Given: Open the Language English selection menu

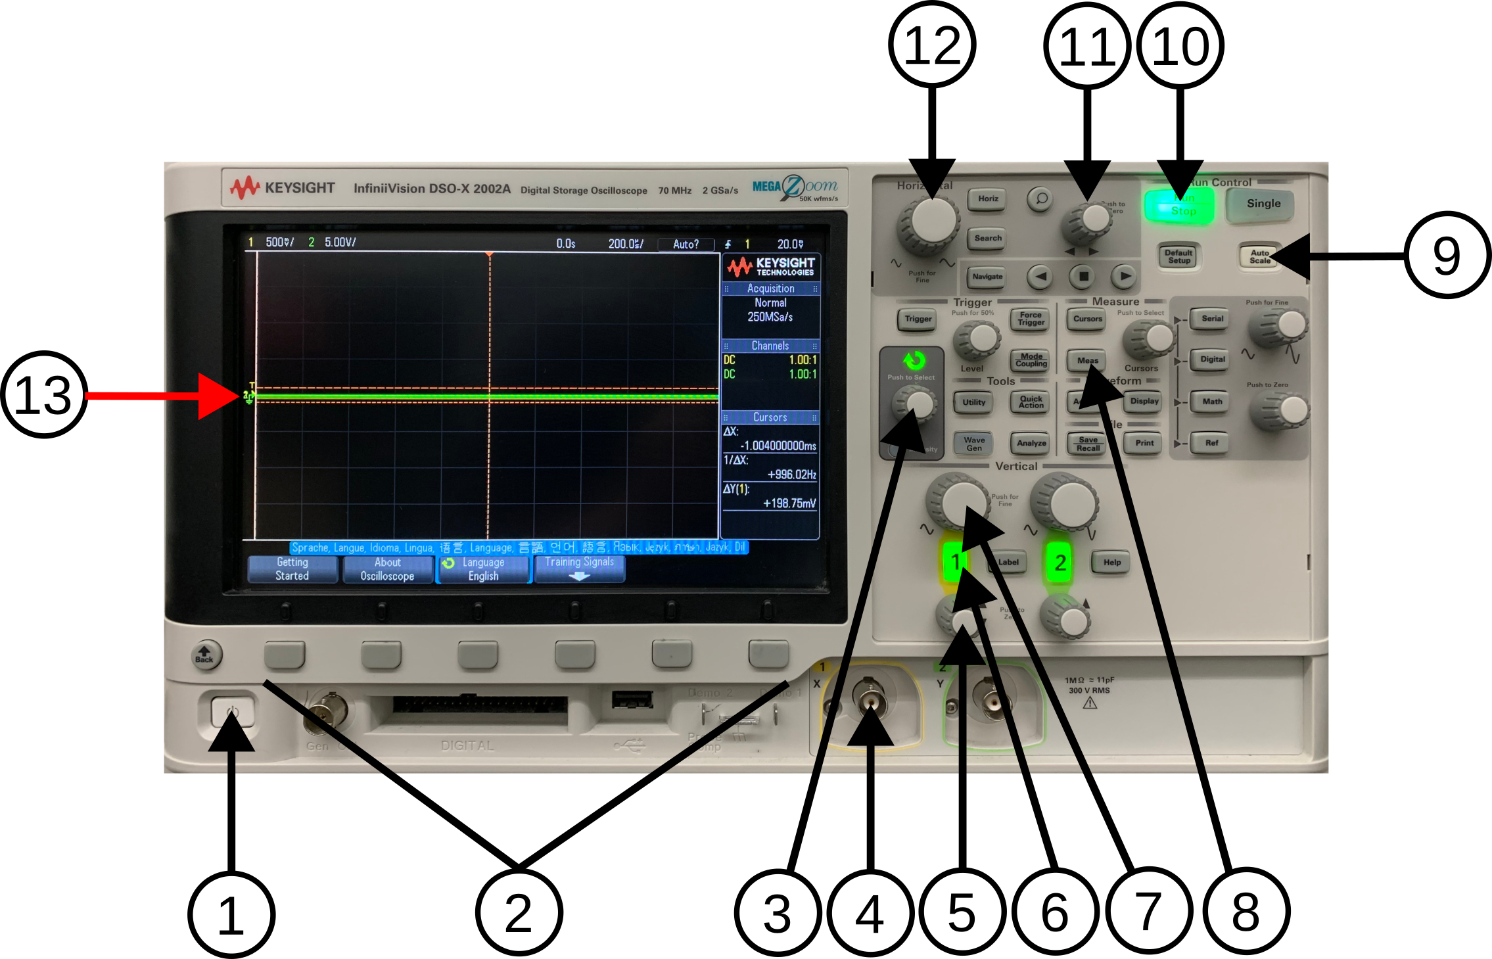Looking at the screenshot, I should click(483, 569).
